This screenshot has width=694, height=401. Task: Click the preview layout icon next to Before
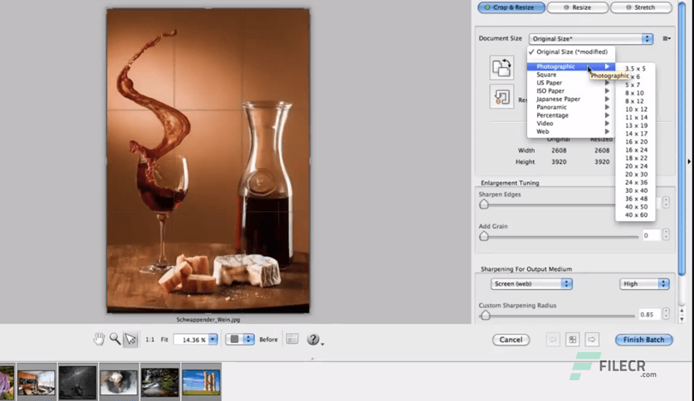[x=292, y=339]
